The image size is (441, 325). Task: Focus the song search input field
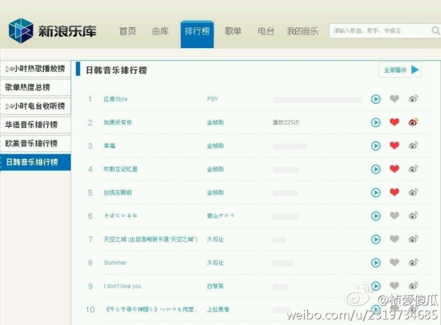point(380,31)
